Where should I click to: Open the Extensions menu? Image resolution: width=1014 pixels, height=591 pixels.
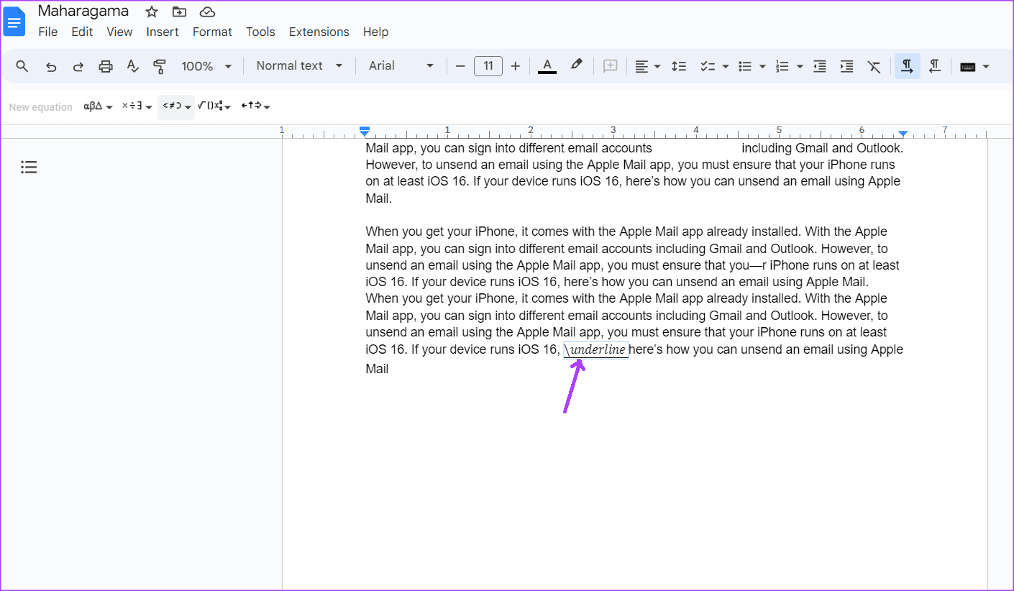tap(319, 32)
